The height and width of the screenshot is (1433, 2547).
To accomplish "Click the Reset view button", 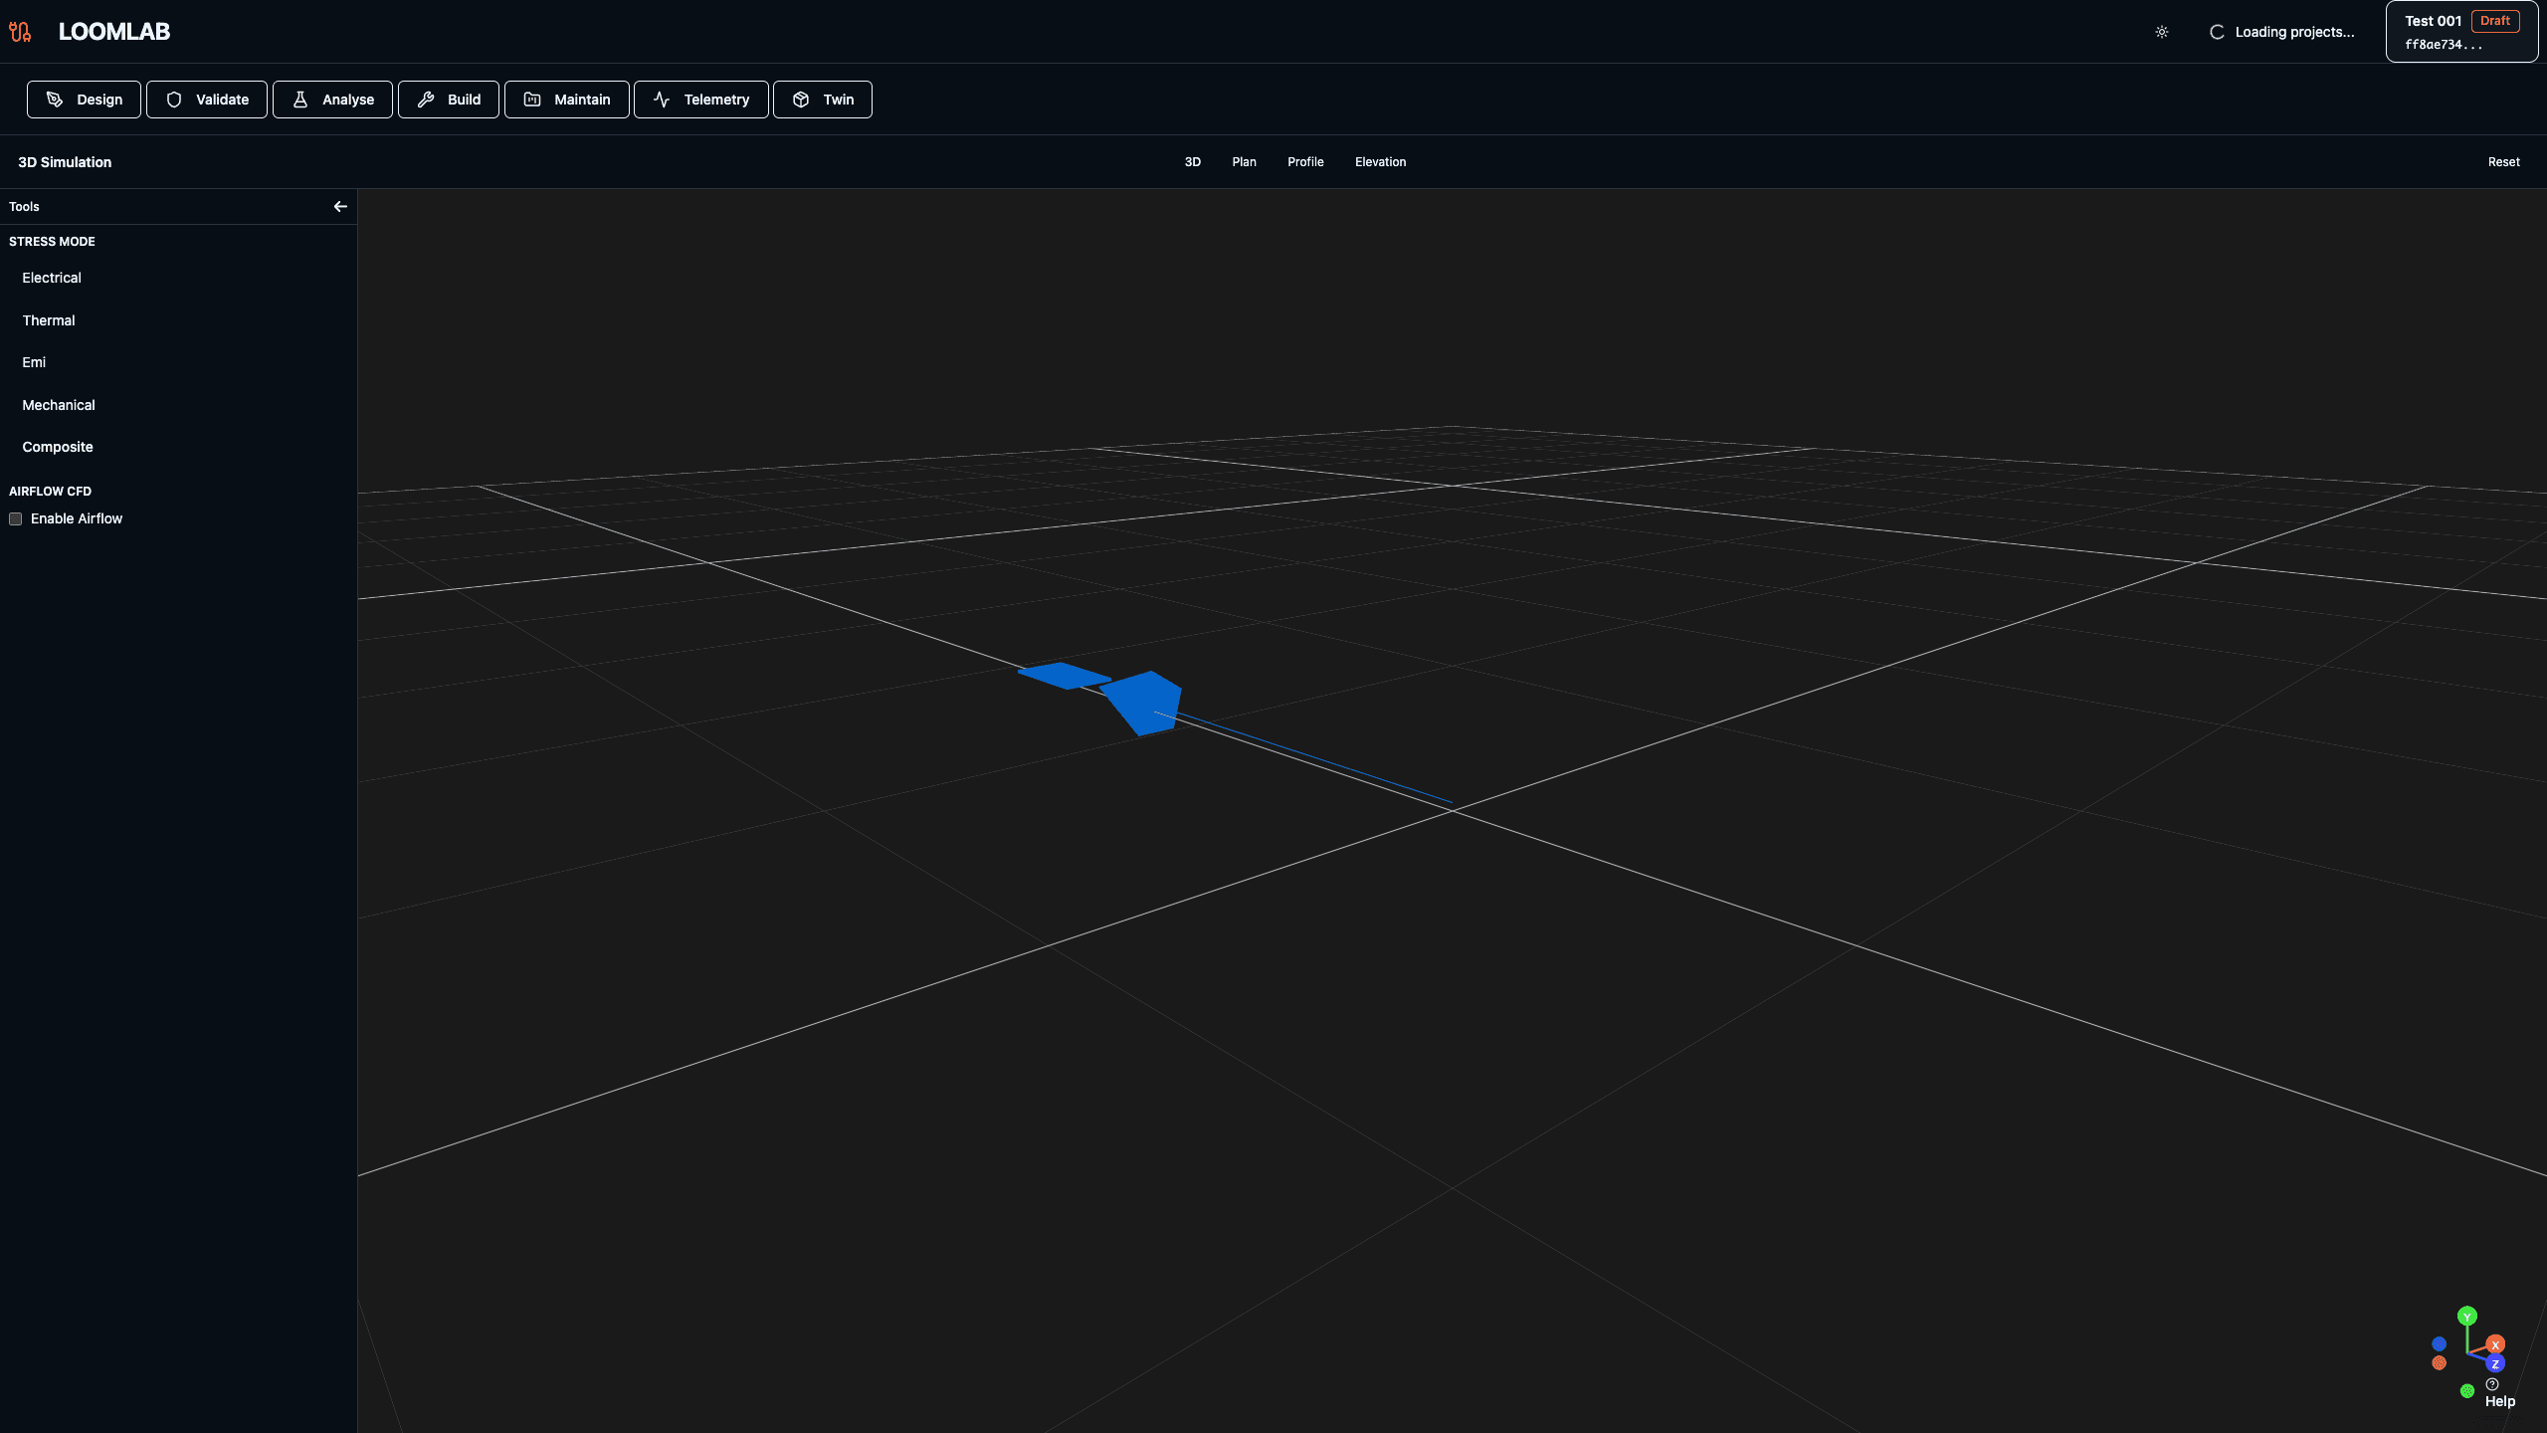I will [x=2503, y=161].
